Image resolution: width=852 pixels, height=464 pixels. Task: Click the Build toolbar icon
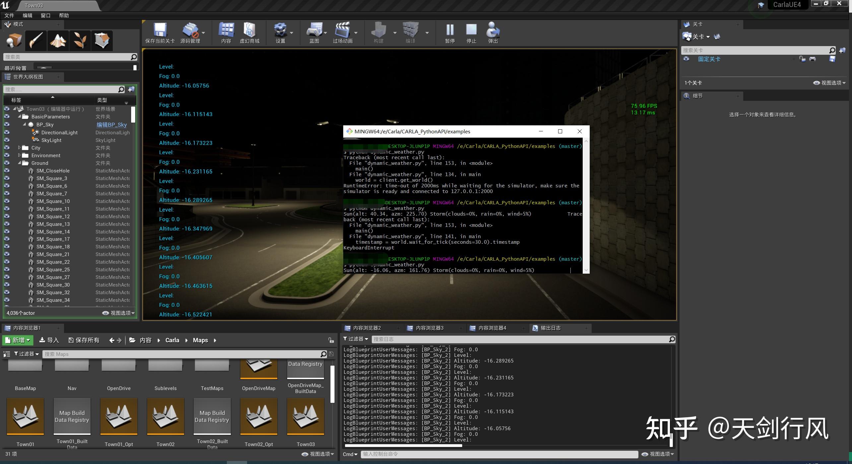click(x=378, y=30)
